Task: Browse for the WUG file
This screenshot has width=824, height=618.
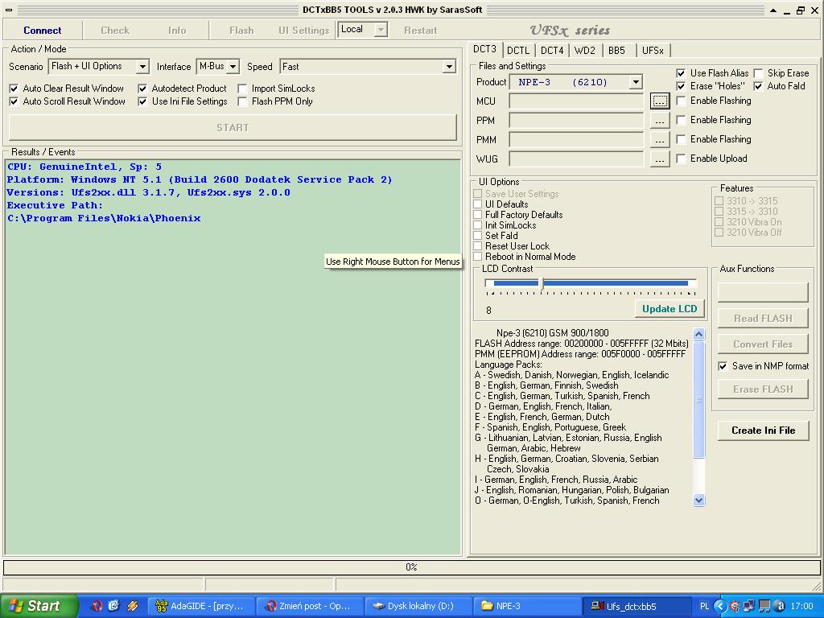Action: click(660, 159)
